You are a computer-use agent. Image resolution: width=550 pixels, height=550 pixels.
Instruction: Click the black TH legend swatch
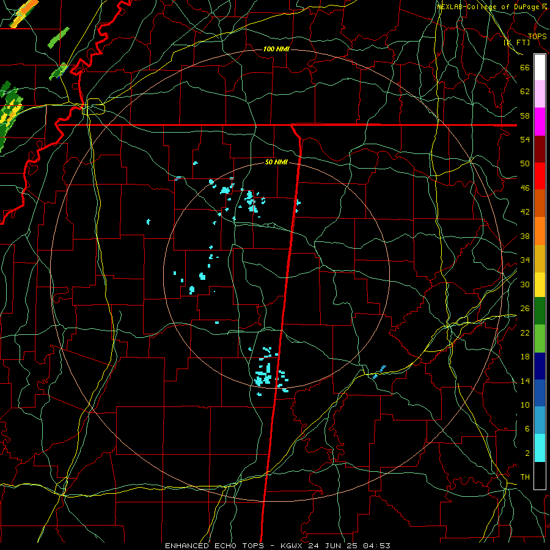click(540, 475)
